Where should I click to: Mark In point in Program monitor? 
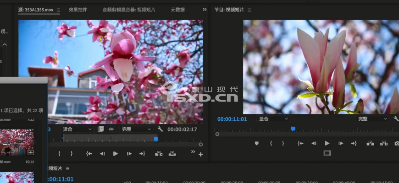(x=271, y=143)
